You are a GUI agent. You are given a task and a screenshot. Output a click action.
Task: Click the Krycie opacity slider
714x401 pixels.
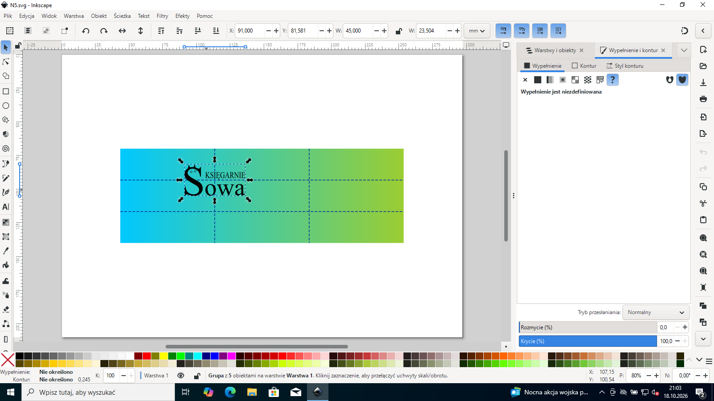[588, 341]
